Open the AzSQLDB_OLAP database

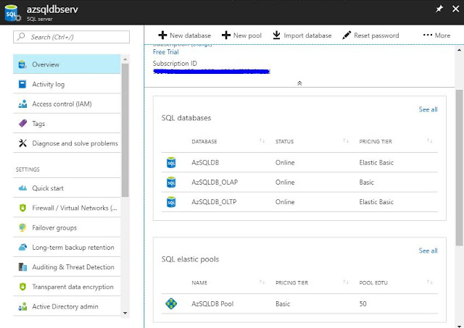(x=299, y=182)
